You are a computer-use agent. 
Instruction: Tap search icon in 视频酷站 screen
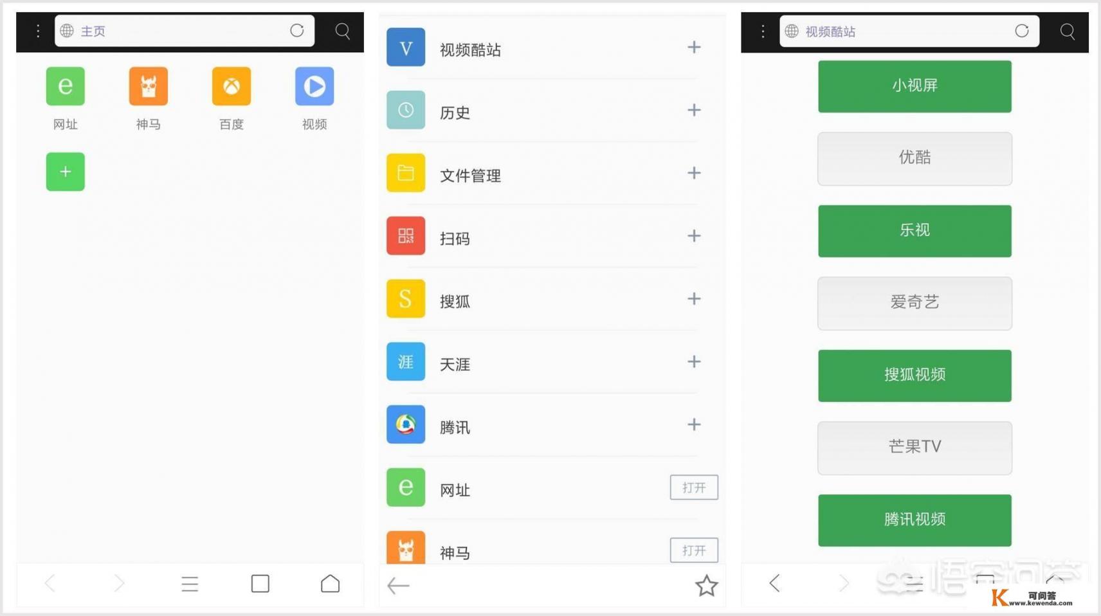(x=1068, y=31)
